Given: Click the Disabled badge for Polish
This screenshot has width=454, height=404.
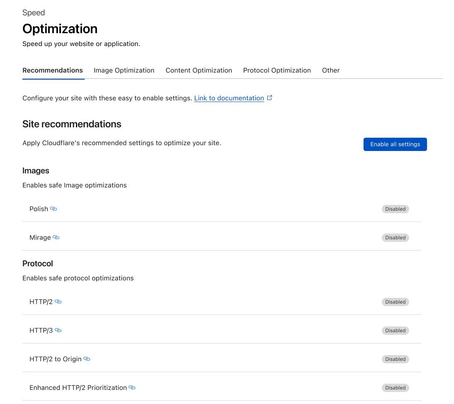Looking at the screenshot, I should [395, 209].
